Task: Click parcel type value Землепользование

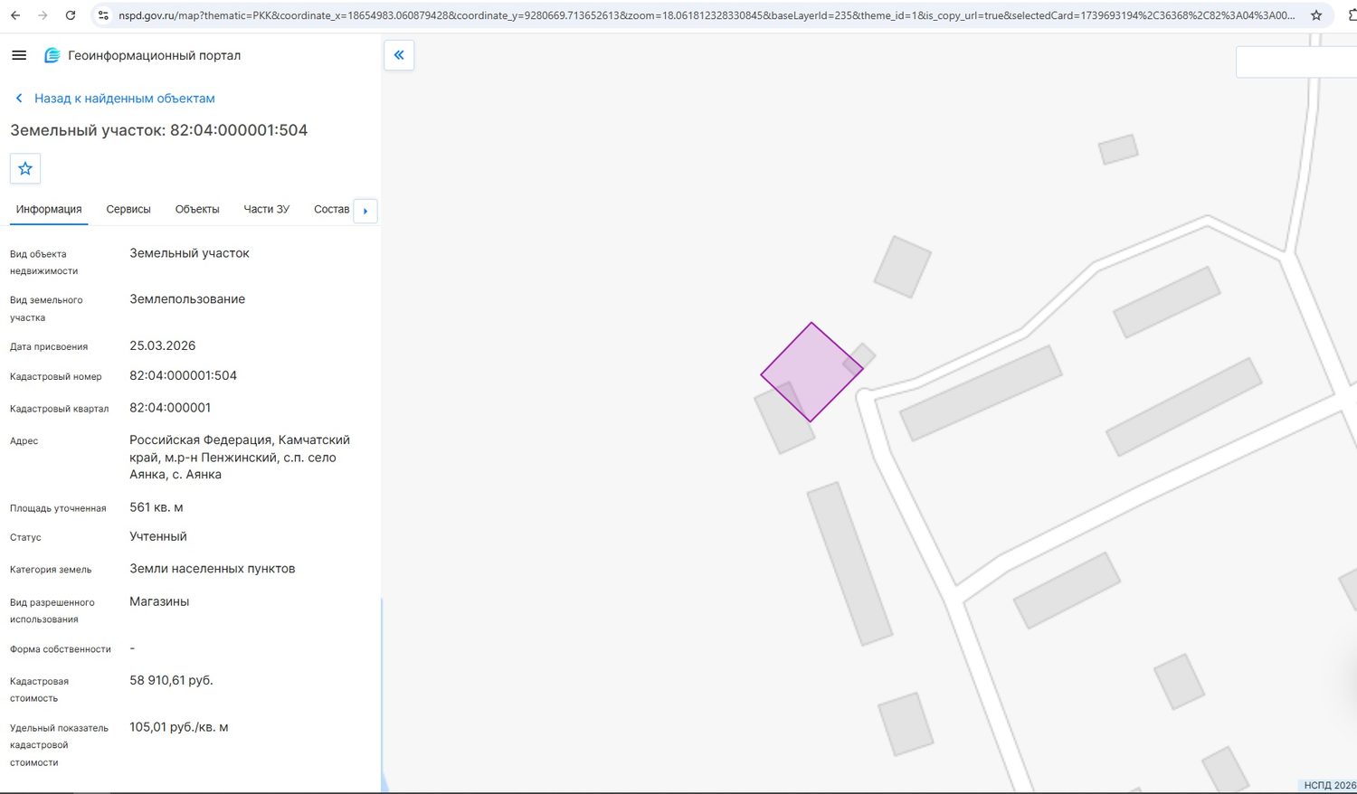Action: [x=187, y=299]
